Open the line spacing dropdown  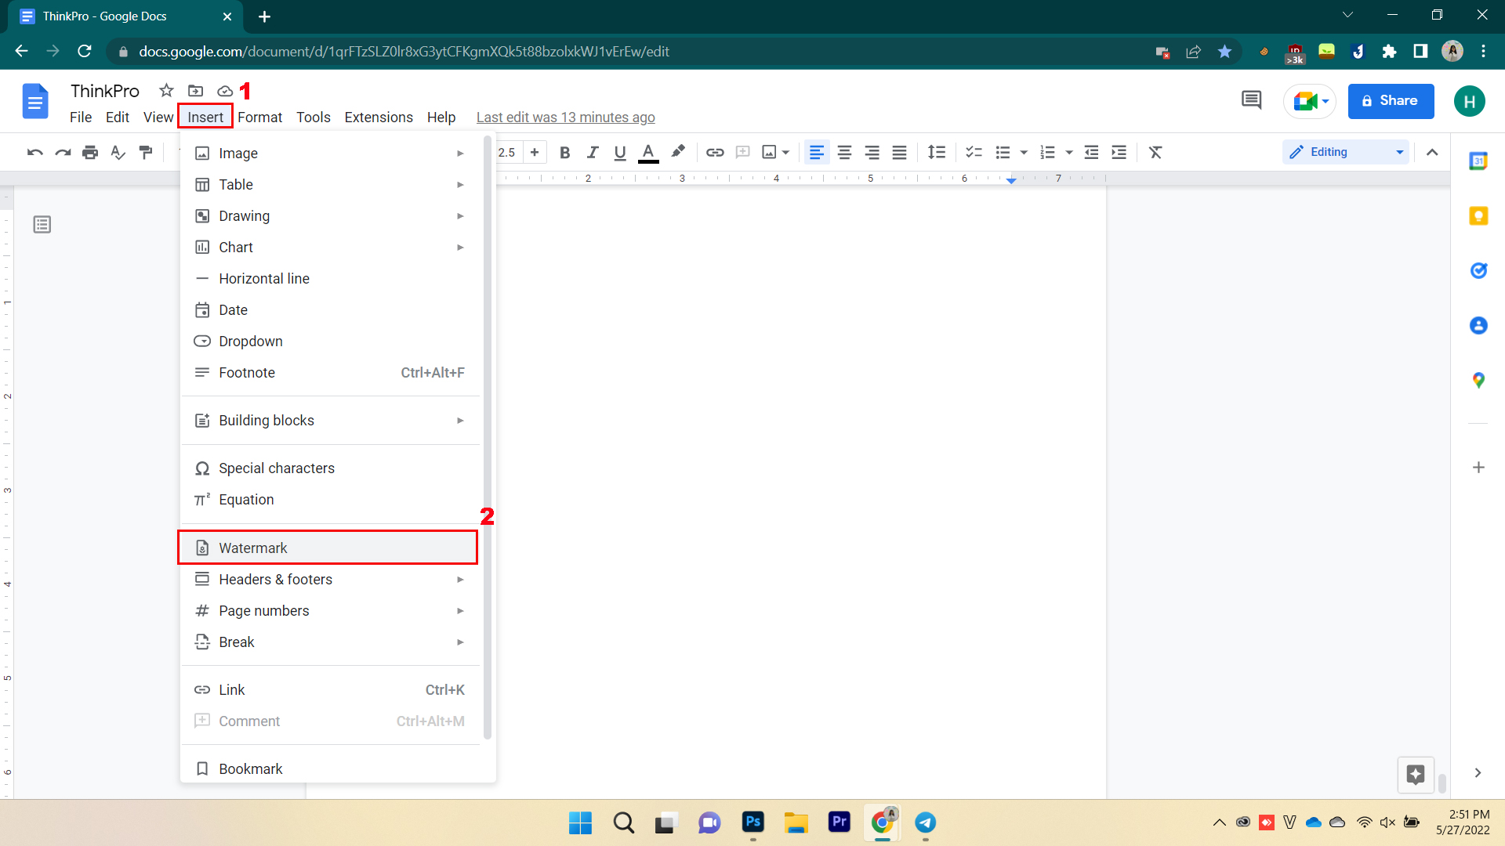pyautogui.click(x=937, y=152)
